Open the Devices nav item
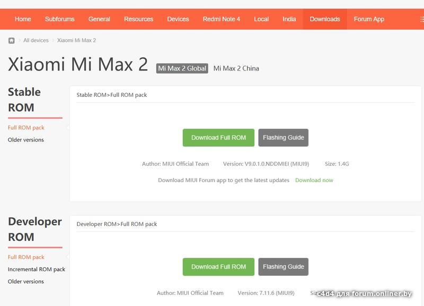Screen dimensions: 424x306 [178, 19]
